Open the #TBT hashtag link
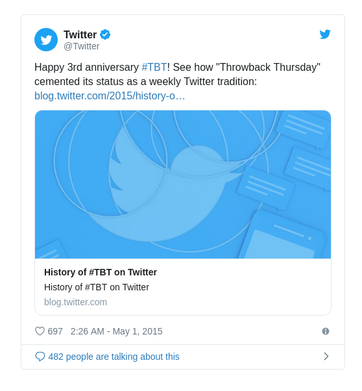Viewport: 362px width, 391px height. (x=154, y=68)
